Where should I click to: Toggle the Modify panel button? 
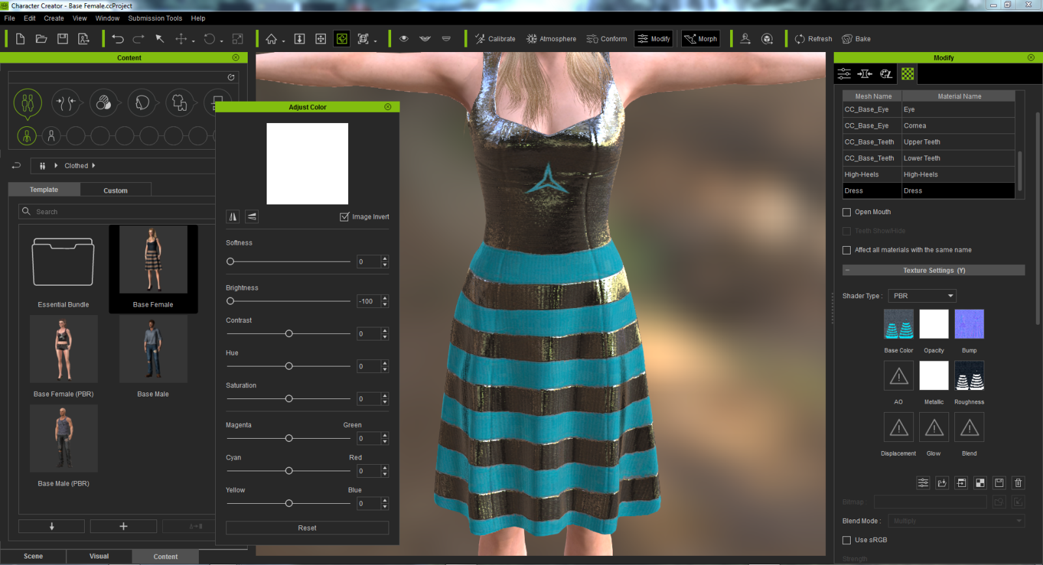653,39
